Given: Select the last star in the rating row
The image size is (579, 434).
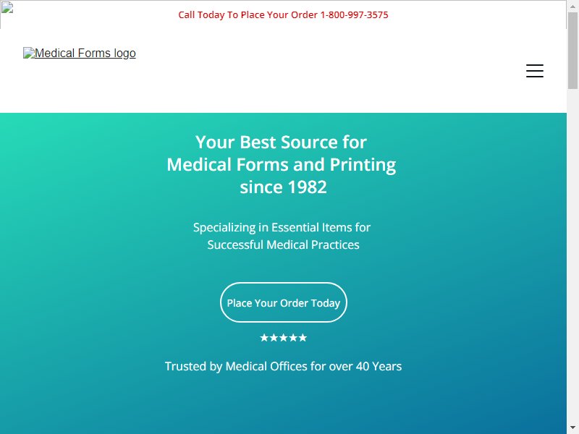Looking at the screenshot, I should (x=303, y=338).
